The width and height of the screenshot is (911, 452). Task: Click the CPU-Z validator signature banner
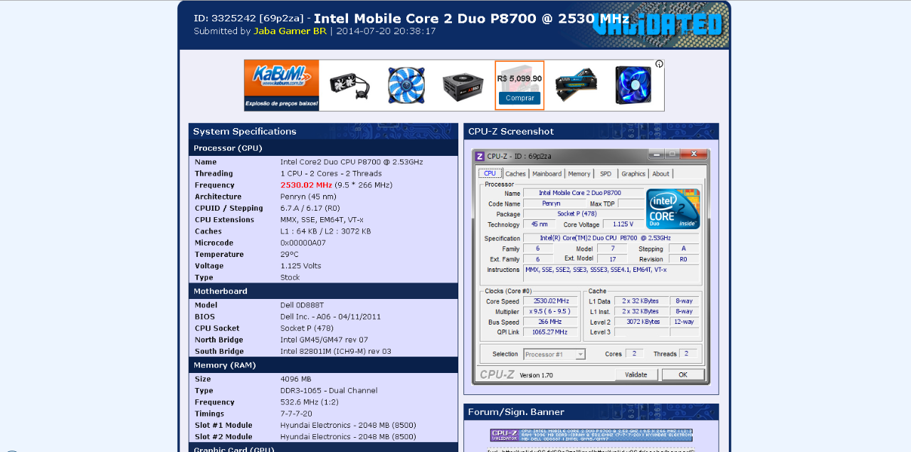(x=591, y=435)
